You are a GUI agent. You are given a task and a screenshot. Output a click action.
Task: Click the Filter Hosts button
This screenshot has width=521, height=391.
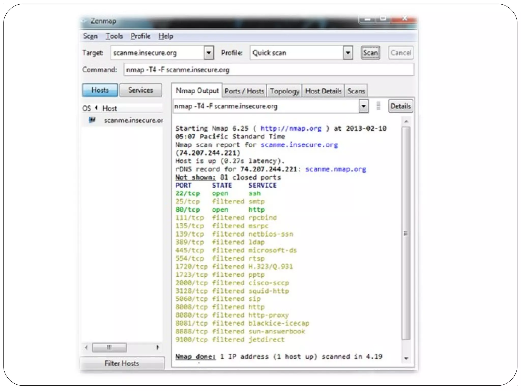click(122, 363)
